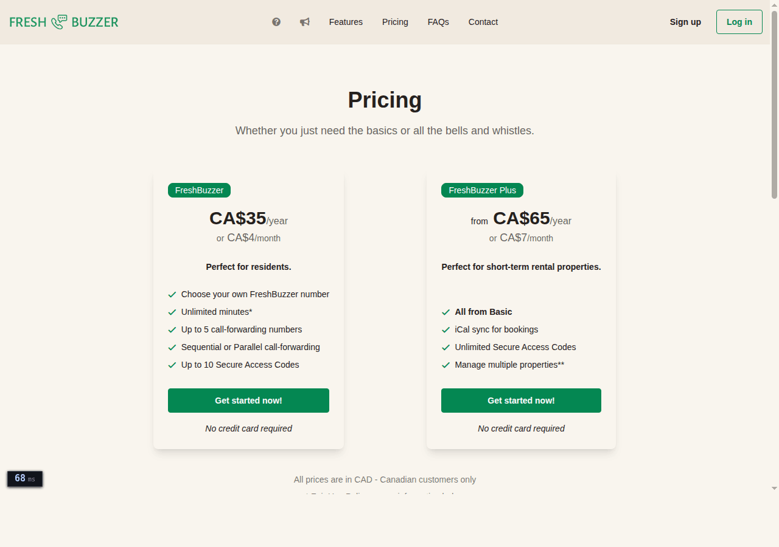Open the FAQs page
The height and width of the screenshot is (547, 779).
click(438, 22)
